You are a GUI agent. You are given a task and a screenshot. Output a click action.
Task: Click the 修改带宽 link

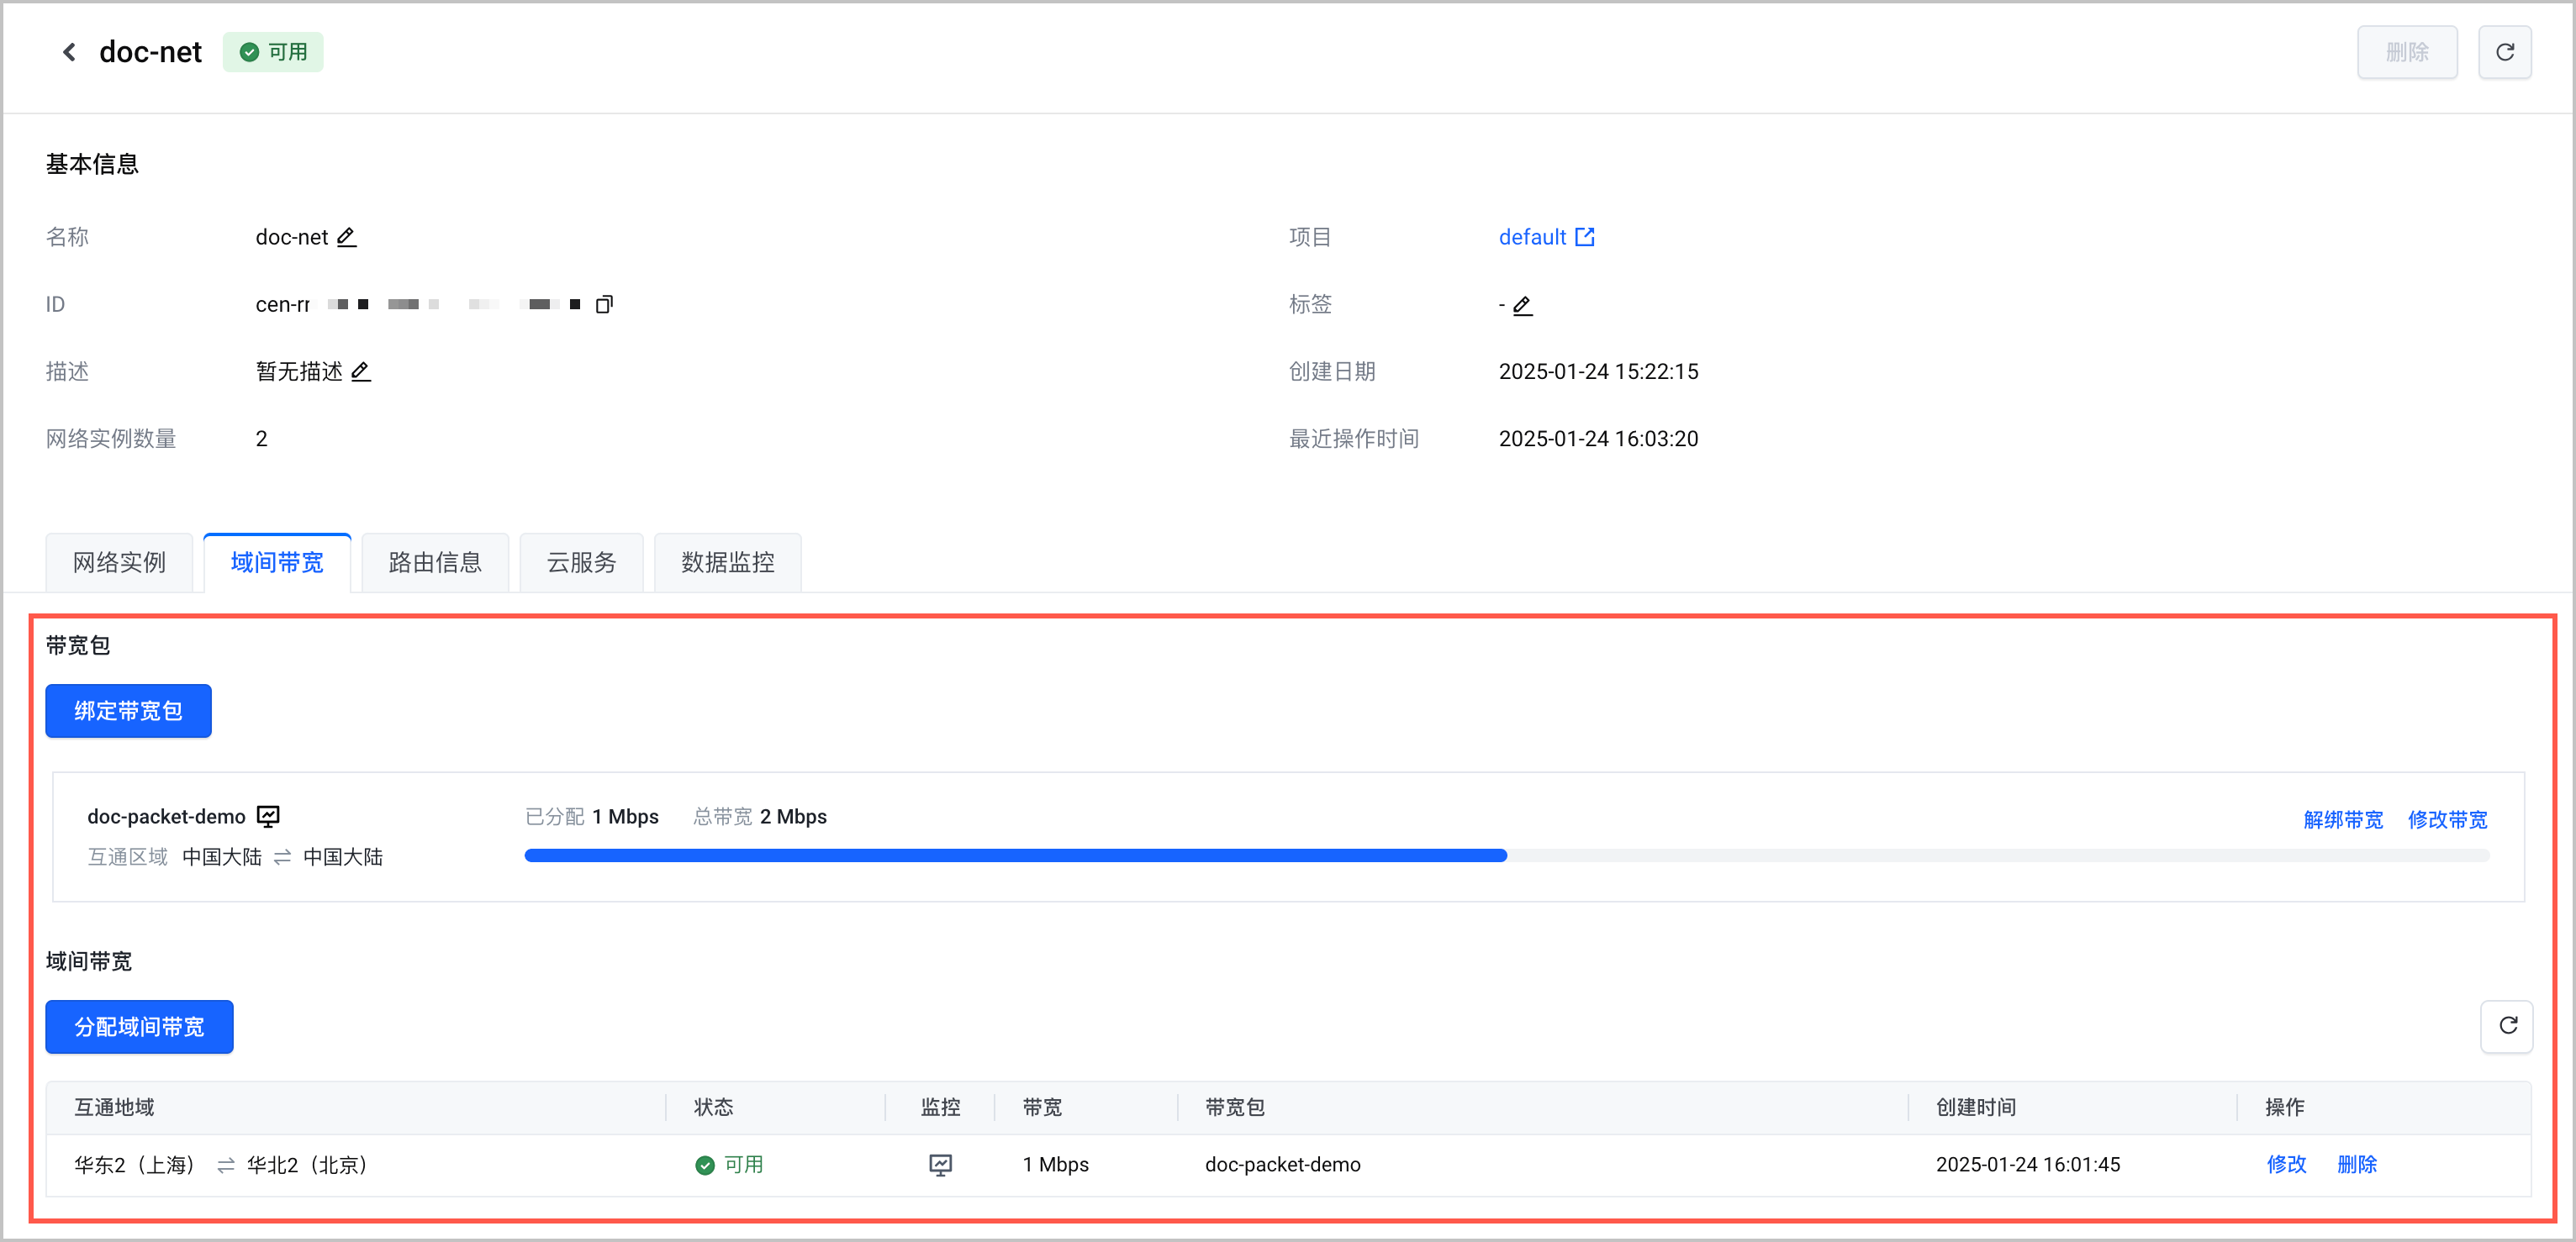pos(2447,819)
